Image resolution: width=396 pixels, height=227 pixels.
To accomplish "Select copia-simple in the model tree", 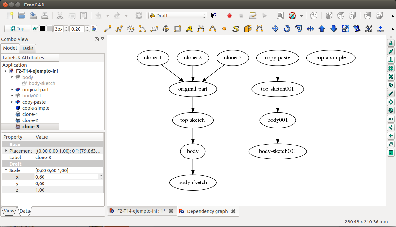I will (x=36, y=108).
